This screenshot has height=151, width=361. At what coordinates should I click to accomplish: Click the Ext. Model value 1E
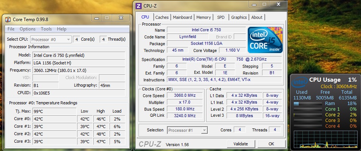click(x=225, y=73)
